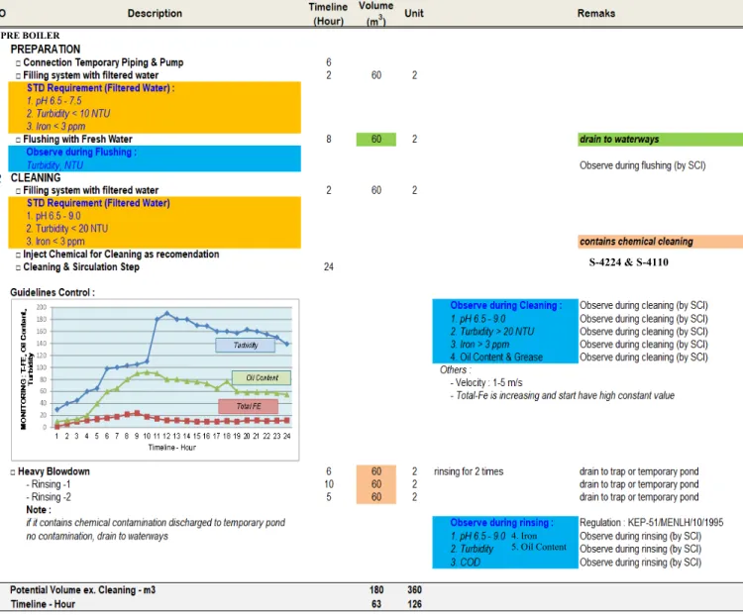743x615 pixels.
Task: Click the 'contains chemical cleaning' orange remark cell
Action: click(660, 242)
